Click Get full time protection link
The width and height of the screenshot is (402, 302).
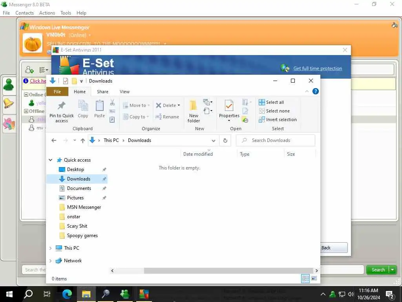(x=318, y=68)
